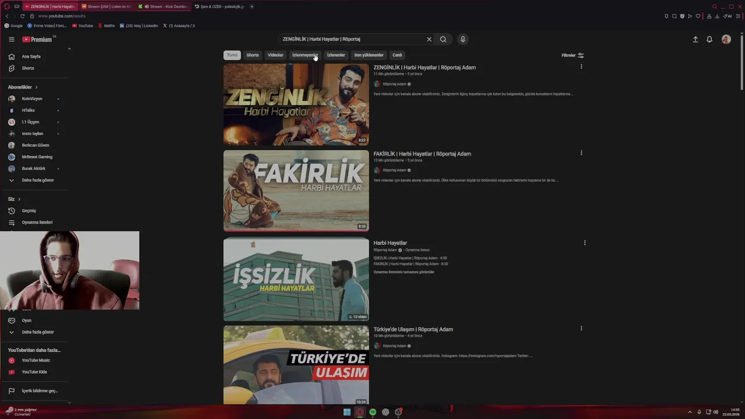Open the notifications bell
The width and height of the screenshot is (745, 419).
pos(709,39)
